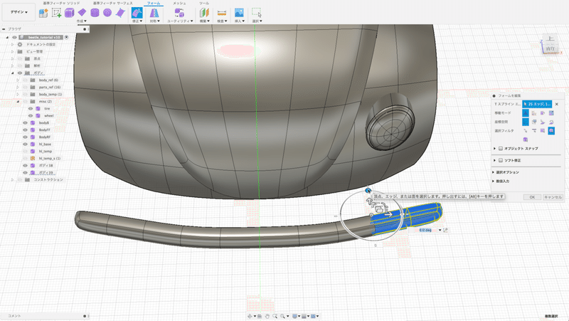Click the Symmetry mirror icon
569x321 pixels.
click(x=154, y=13)
